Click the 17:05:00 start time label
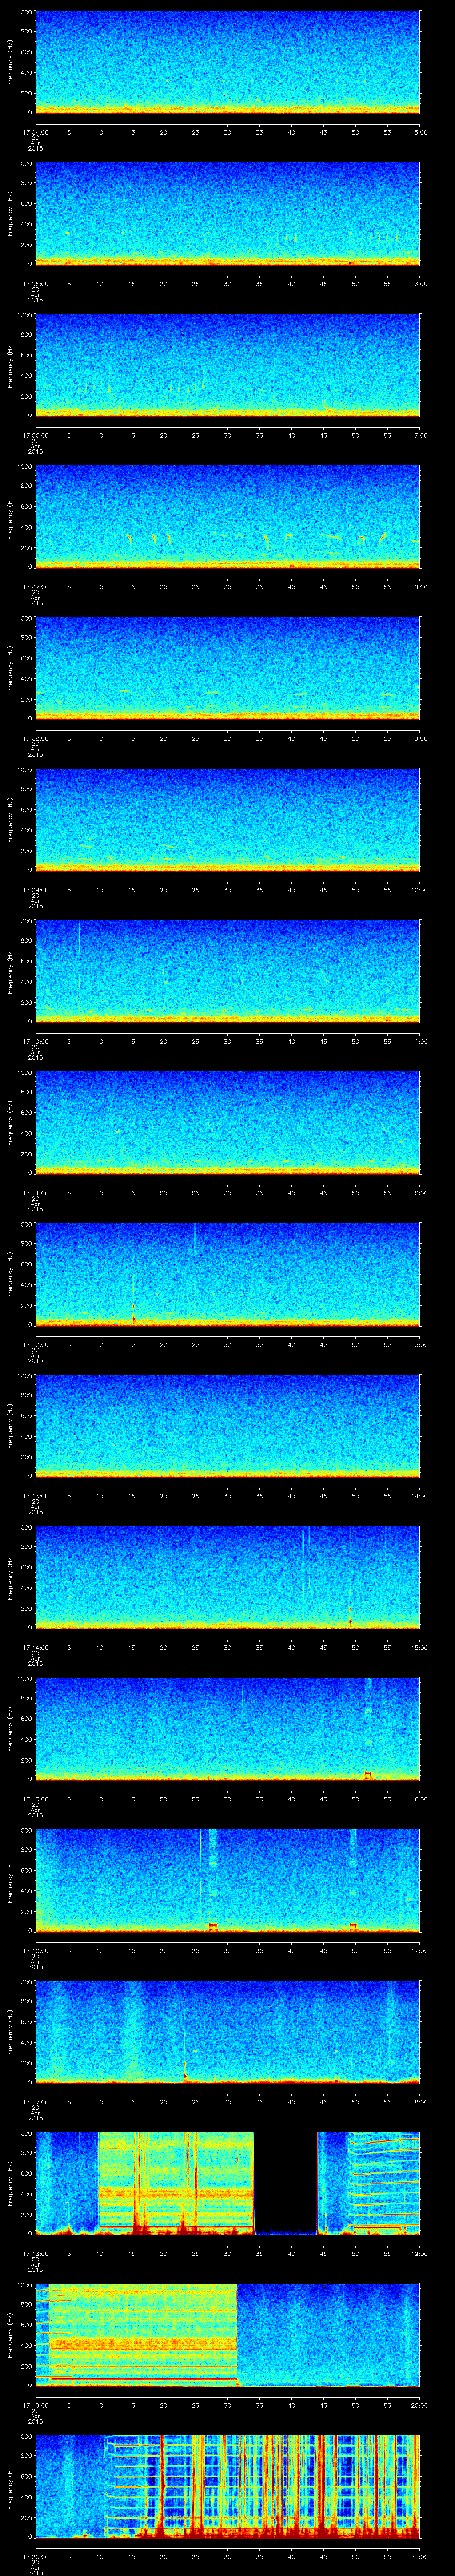The height and width of the screenshot is (2576, 455). (x=35, y=284)
